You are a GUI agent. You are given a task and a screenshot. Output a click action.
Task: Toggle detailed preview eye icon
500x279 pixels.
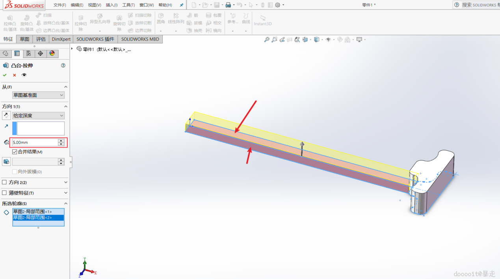click(24, 75)
